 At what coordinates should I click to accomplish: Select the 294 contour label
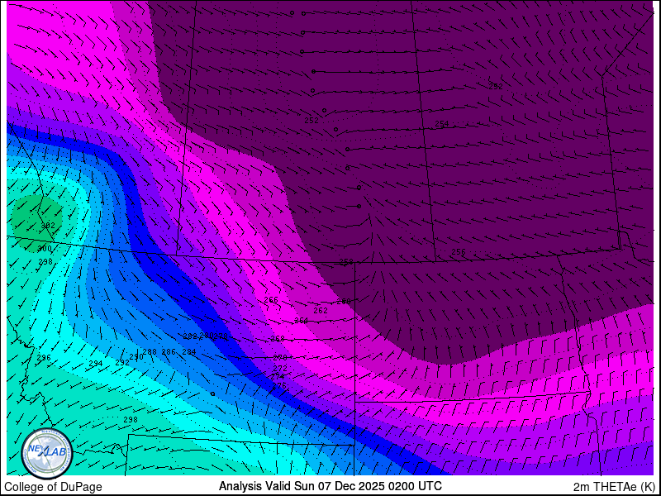click(96, 363)
